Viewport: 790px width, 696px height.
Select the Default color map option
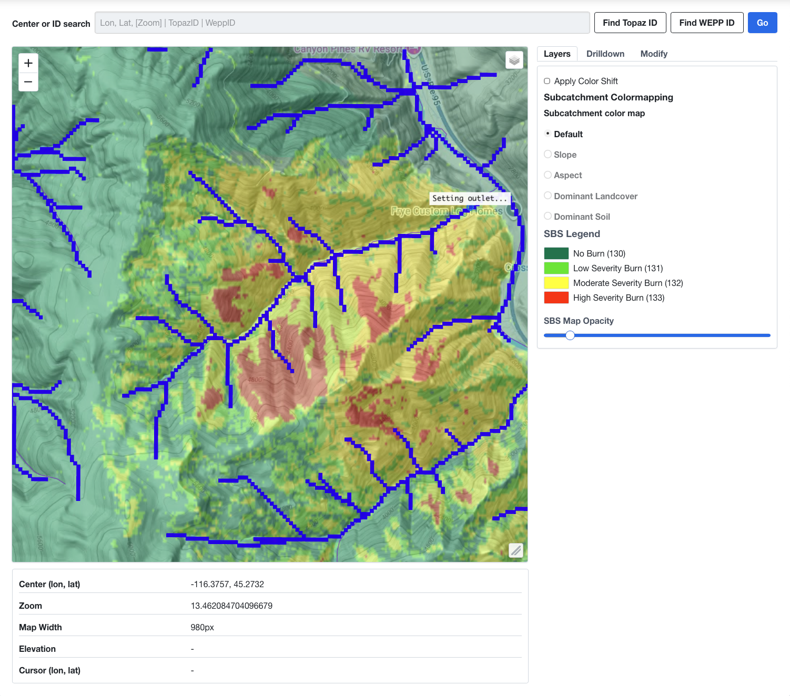coord(548,134)
